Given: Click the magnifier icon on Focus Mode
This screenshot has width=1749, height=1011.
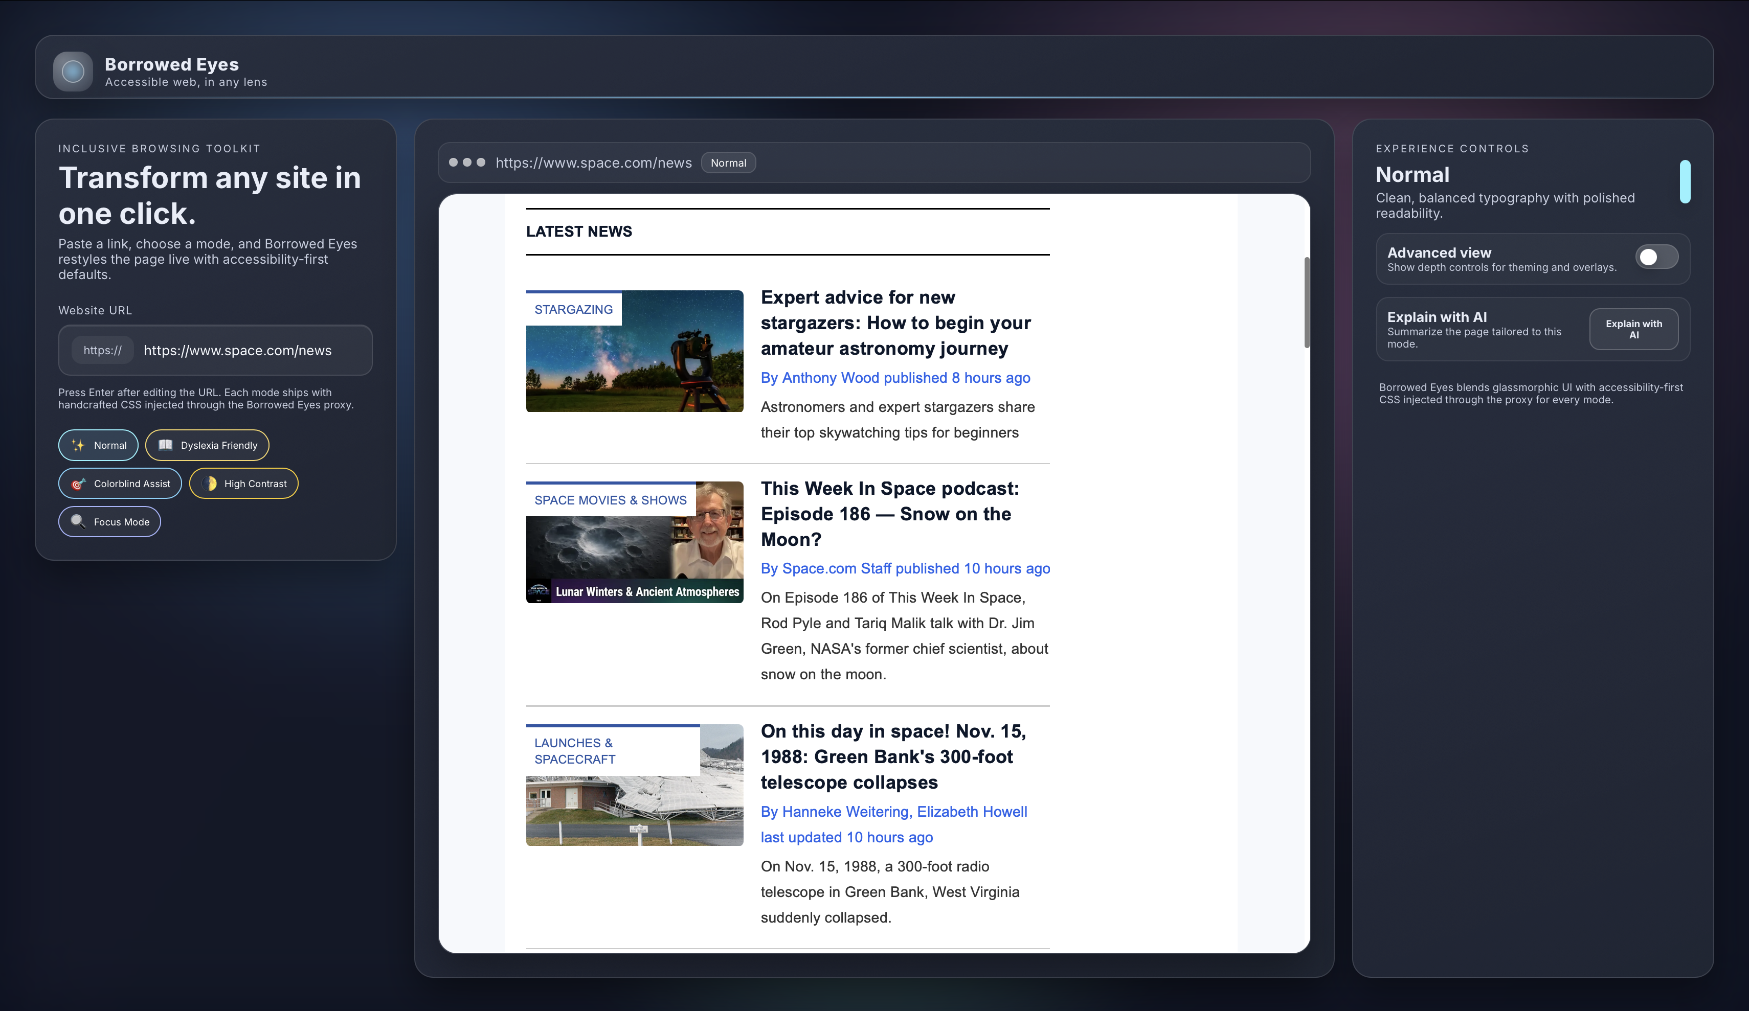Looking at the screenshot, I should pyautogui.click(x=78, y=521).
